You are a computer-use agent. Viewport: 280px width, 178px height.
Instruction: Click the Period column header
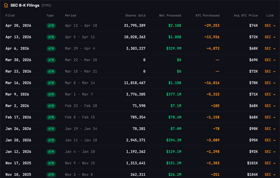70,16
